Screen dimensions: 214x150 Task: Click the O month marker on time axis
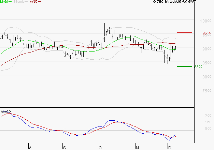coord(100,148)
